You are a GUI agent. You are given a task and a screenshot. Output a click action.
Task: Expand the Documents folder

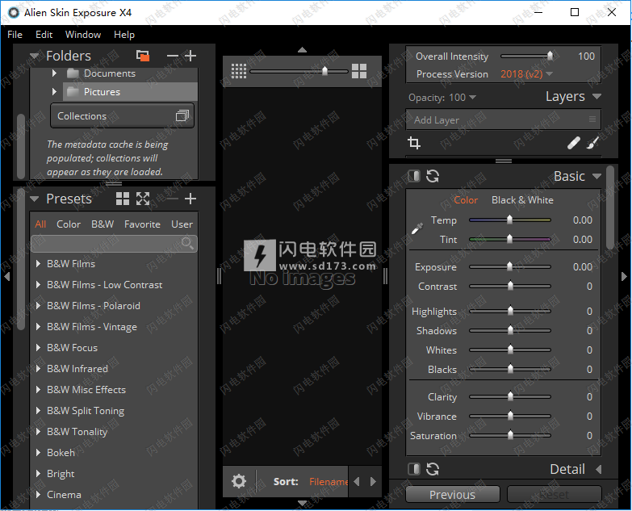pyautogui.click(x=54, y=73)
